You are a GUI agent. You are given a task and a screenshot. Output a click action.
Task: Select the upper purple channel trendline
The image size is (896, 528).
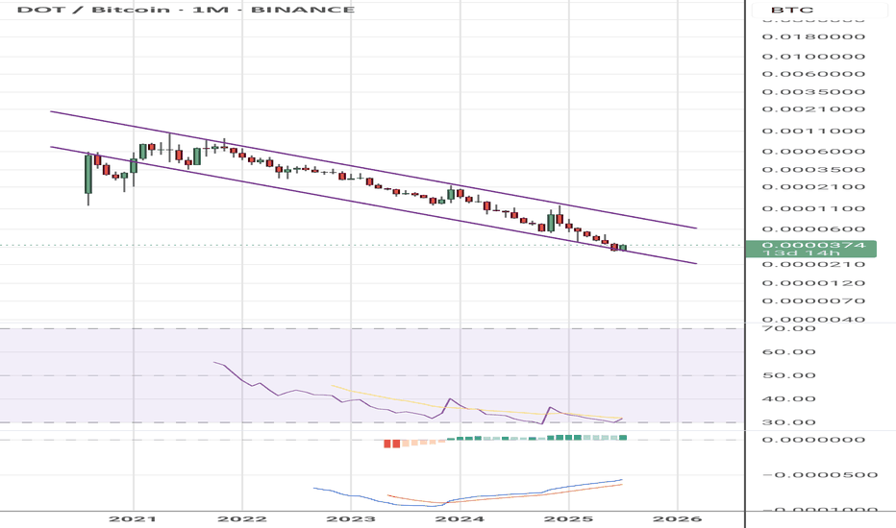(x=374, y=170)
